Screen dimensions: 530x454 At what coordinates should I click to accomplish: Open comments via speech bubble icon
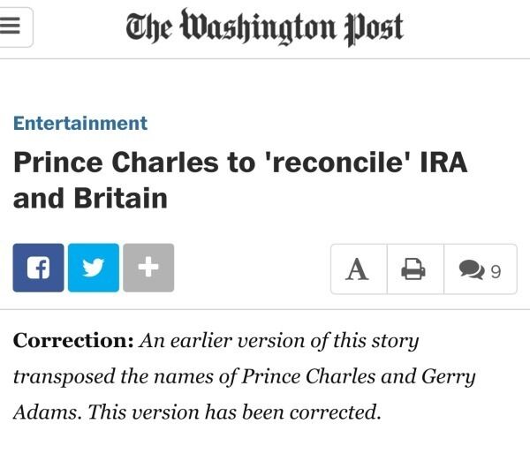(x=470, y=270)
